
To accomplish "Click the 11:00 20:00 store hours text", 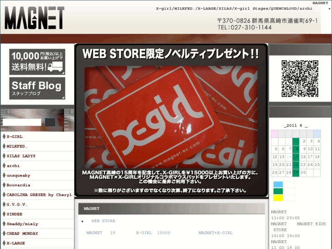I will pyautogui.click(x=285, y=218).
